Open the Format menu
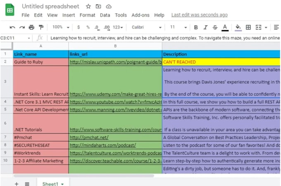 pyautogui.click(x=88, y=15)
